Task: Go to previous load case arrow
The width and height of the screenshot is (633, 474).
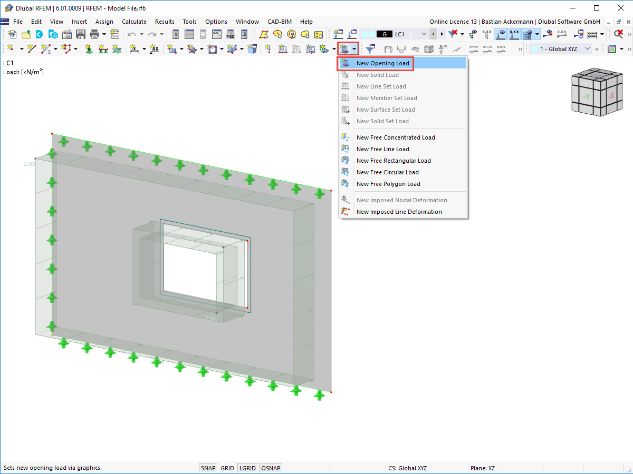Action: click(433, 34)
